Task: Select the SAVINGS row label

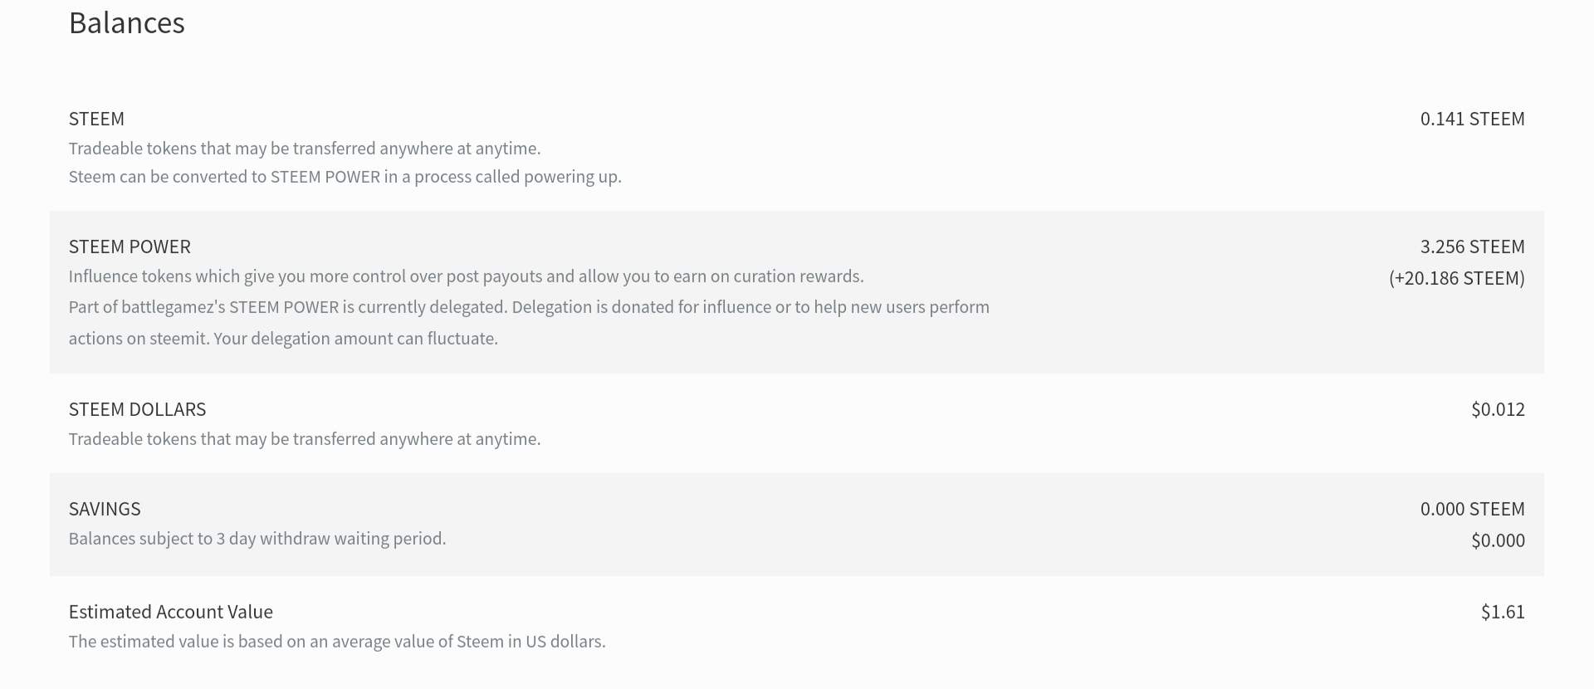Action: pyautogui.click(x=105, y=509)
